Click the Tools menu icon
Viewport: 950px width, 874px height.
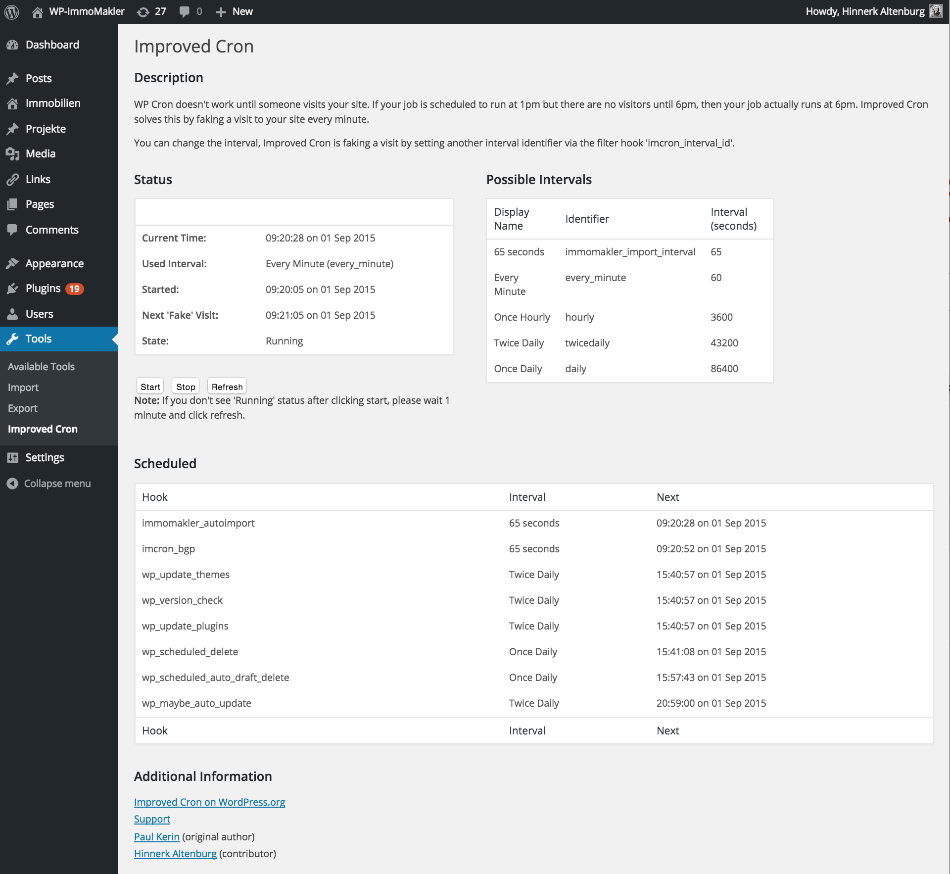point(14,339)
